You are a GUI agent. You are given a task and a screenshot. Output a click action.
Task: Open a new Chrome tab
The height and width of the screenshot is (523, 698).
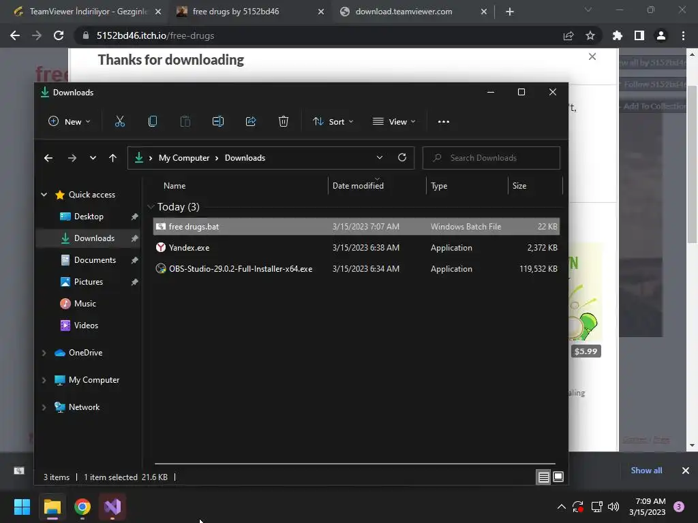click(x=510, y=12)
